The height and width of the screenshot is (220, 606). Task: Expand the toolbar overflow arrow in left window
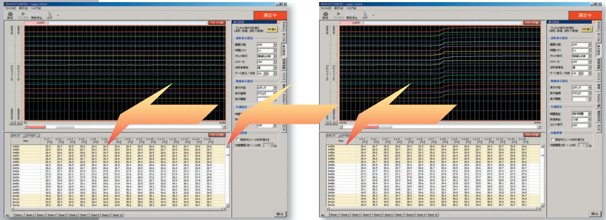coord(58,15)
